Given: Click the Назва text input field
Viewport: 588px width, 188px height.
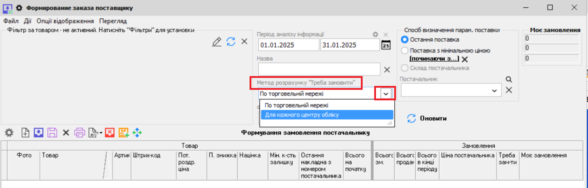Looking at the screenshot, I should tap(319, 69).
